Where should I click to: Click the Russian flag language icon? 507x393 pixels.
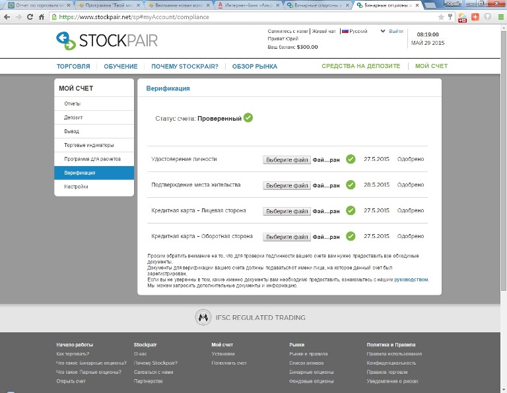pyautogui.click(x=345, y=32)
